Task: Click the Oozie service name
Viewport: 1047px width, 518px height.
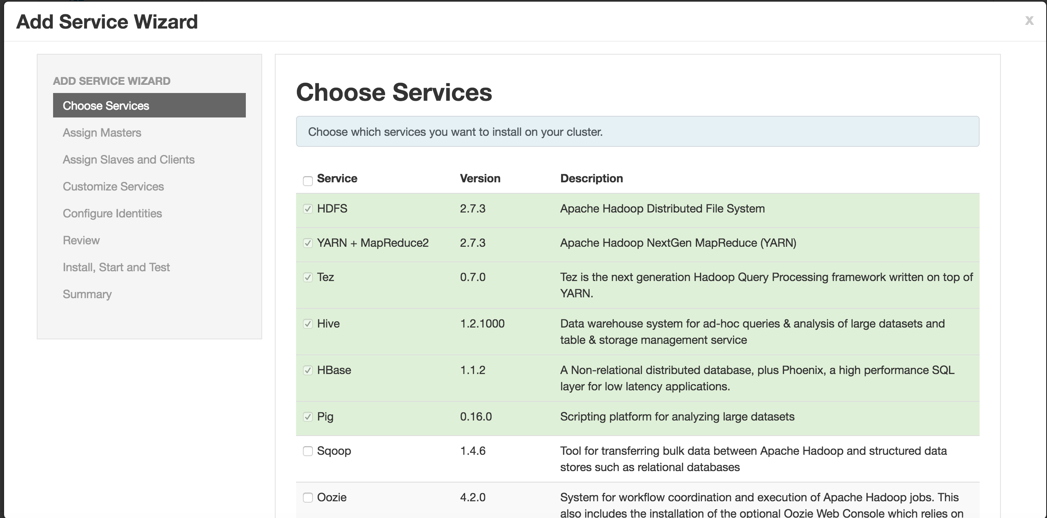Action: (332, 497)
